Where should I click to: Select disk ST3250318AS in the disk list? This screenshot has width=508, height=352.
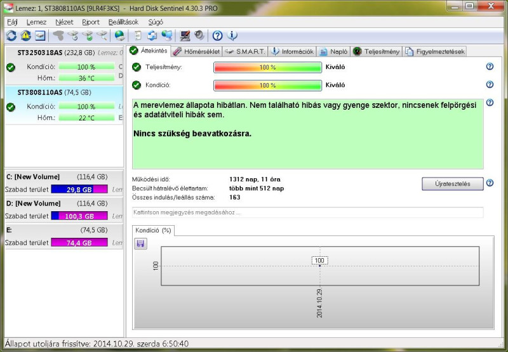[x=64, y=65]
